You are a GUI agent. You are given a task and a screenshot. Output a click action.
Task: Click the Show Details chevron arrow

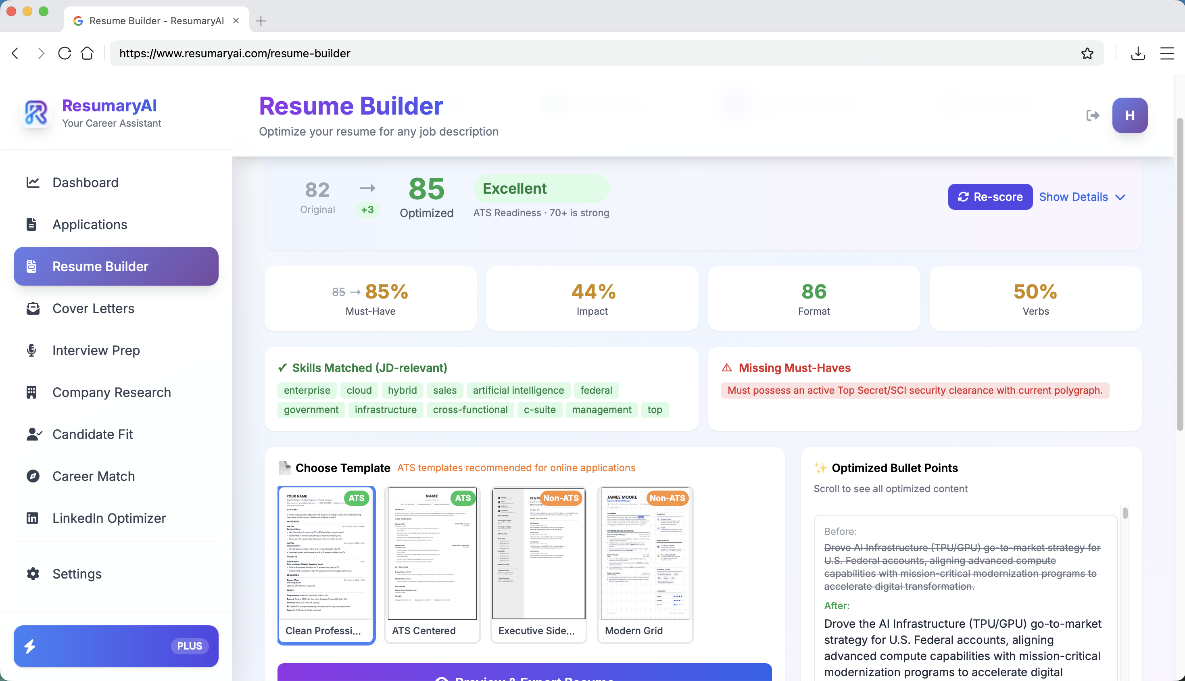coord(1120,197)
